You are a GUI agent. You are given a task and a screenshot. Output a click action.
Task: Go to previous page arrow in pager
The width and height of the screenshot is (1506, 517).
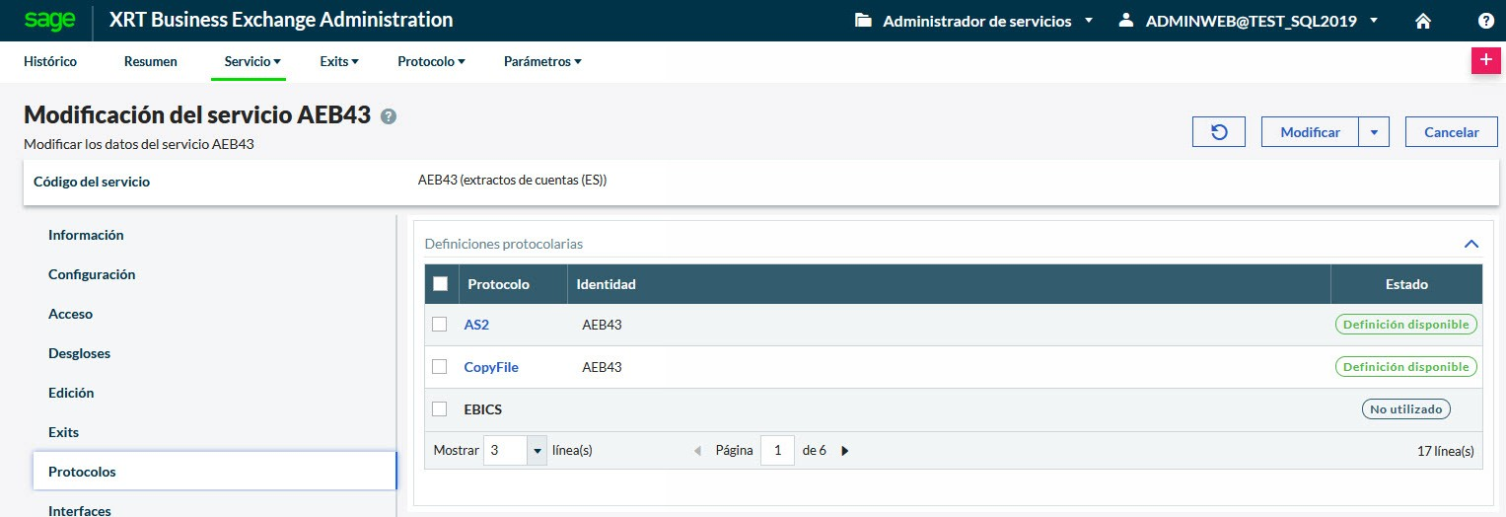(698, 451)
